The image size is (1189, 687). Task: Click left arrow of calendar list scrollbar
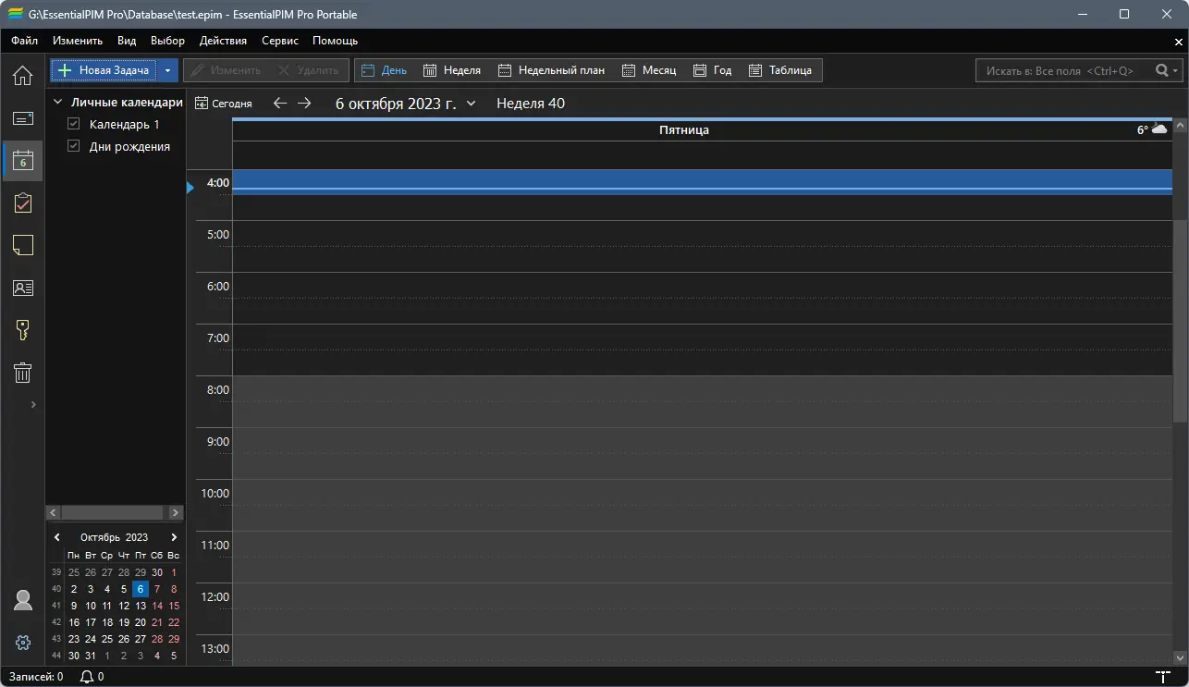coord(53,512)
